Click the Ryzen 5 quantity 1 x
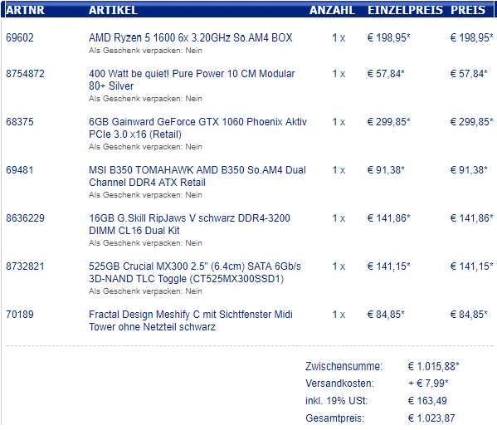Image resolution: width=497 pixels, height=430 pixels. (x=339, y=38)
